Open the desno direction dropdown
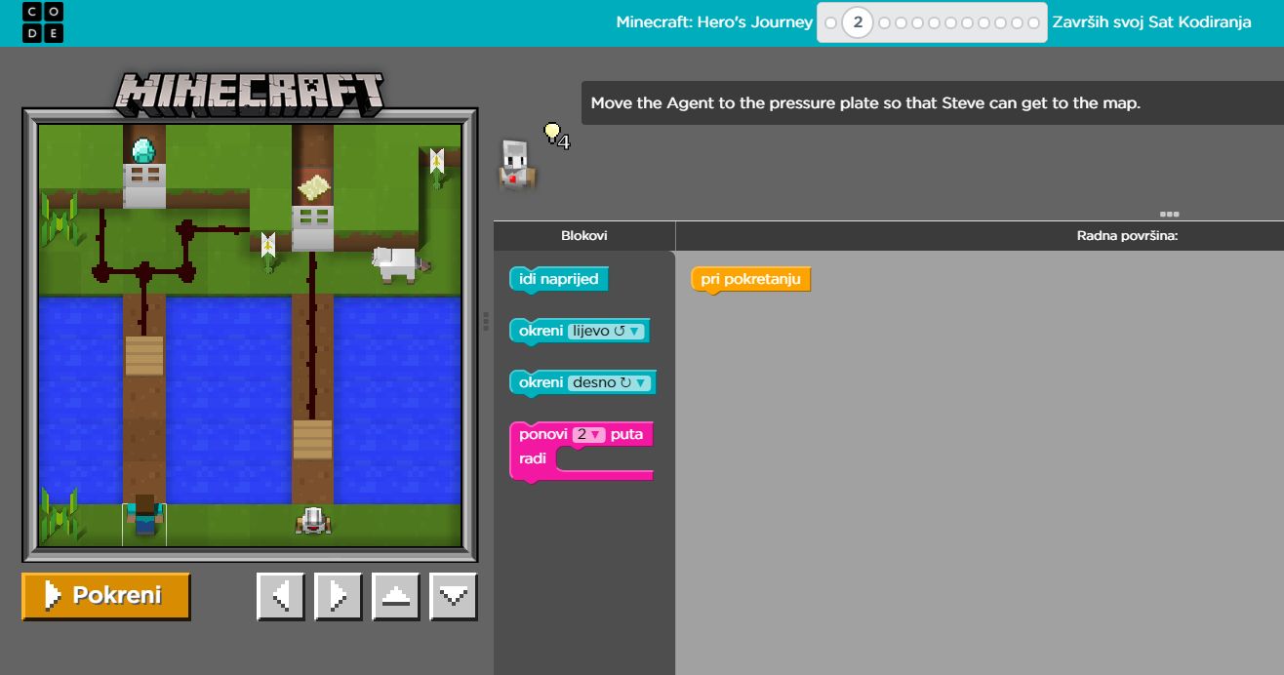1284x675 pixels. click(610, 382)
